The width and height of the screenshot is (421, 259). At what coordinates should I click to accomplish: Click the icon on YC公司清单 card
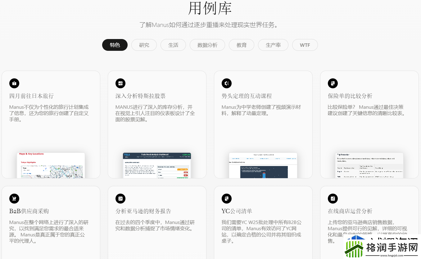coord(227,199)
